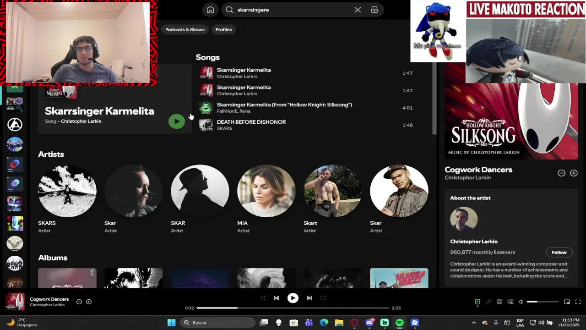Image resolution: width=586 pixels, height=330 pixels.
Task: Click Christopher Larkin's About the artist photo
Action: 464,220
